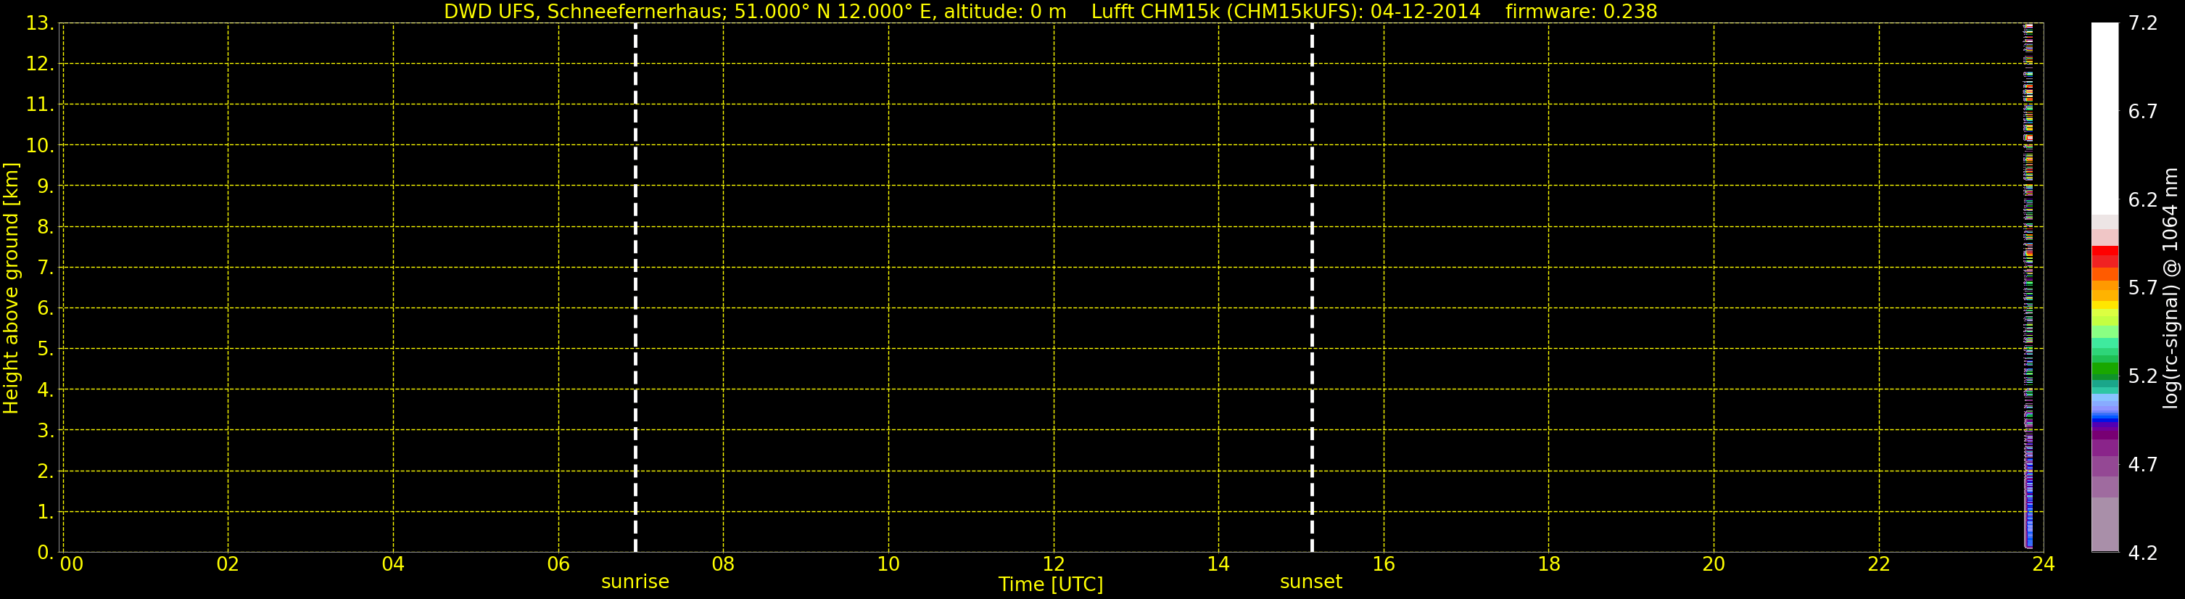The image size is (2185, 599).
Task: Click the sunrise dashed vertical line
Action: [x=635, y=288]
